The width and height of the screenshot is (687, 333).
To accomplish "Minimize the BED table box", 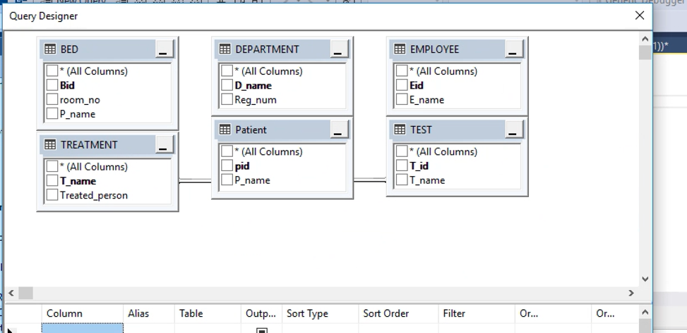I will [x=165, y=49].
